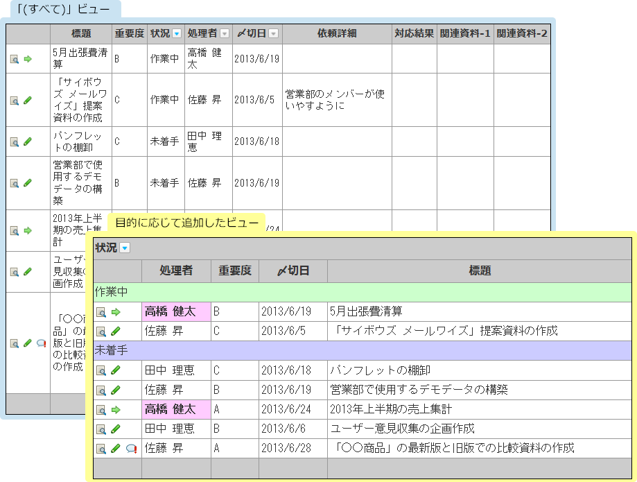Click the 依頼詳細 column header
This screenshot has height=482, width=637.
click(x=337, y=33)
